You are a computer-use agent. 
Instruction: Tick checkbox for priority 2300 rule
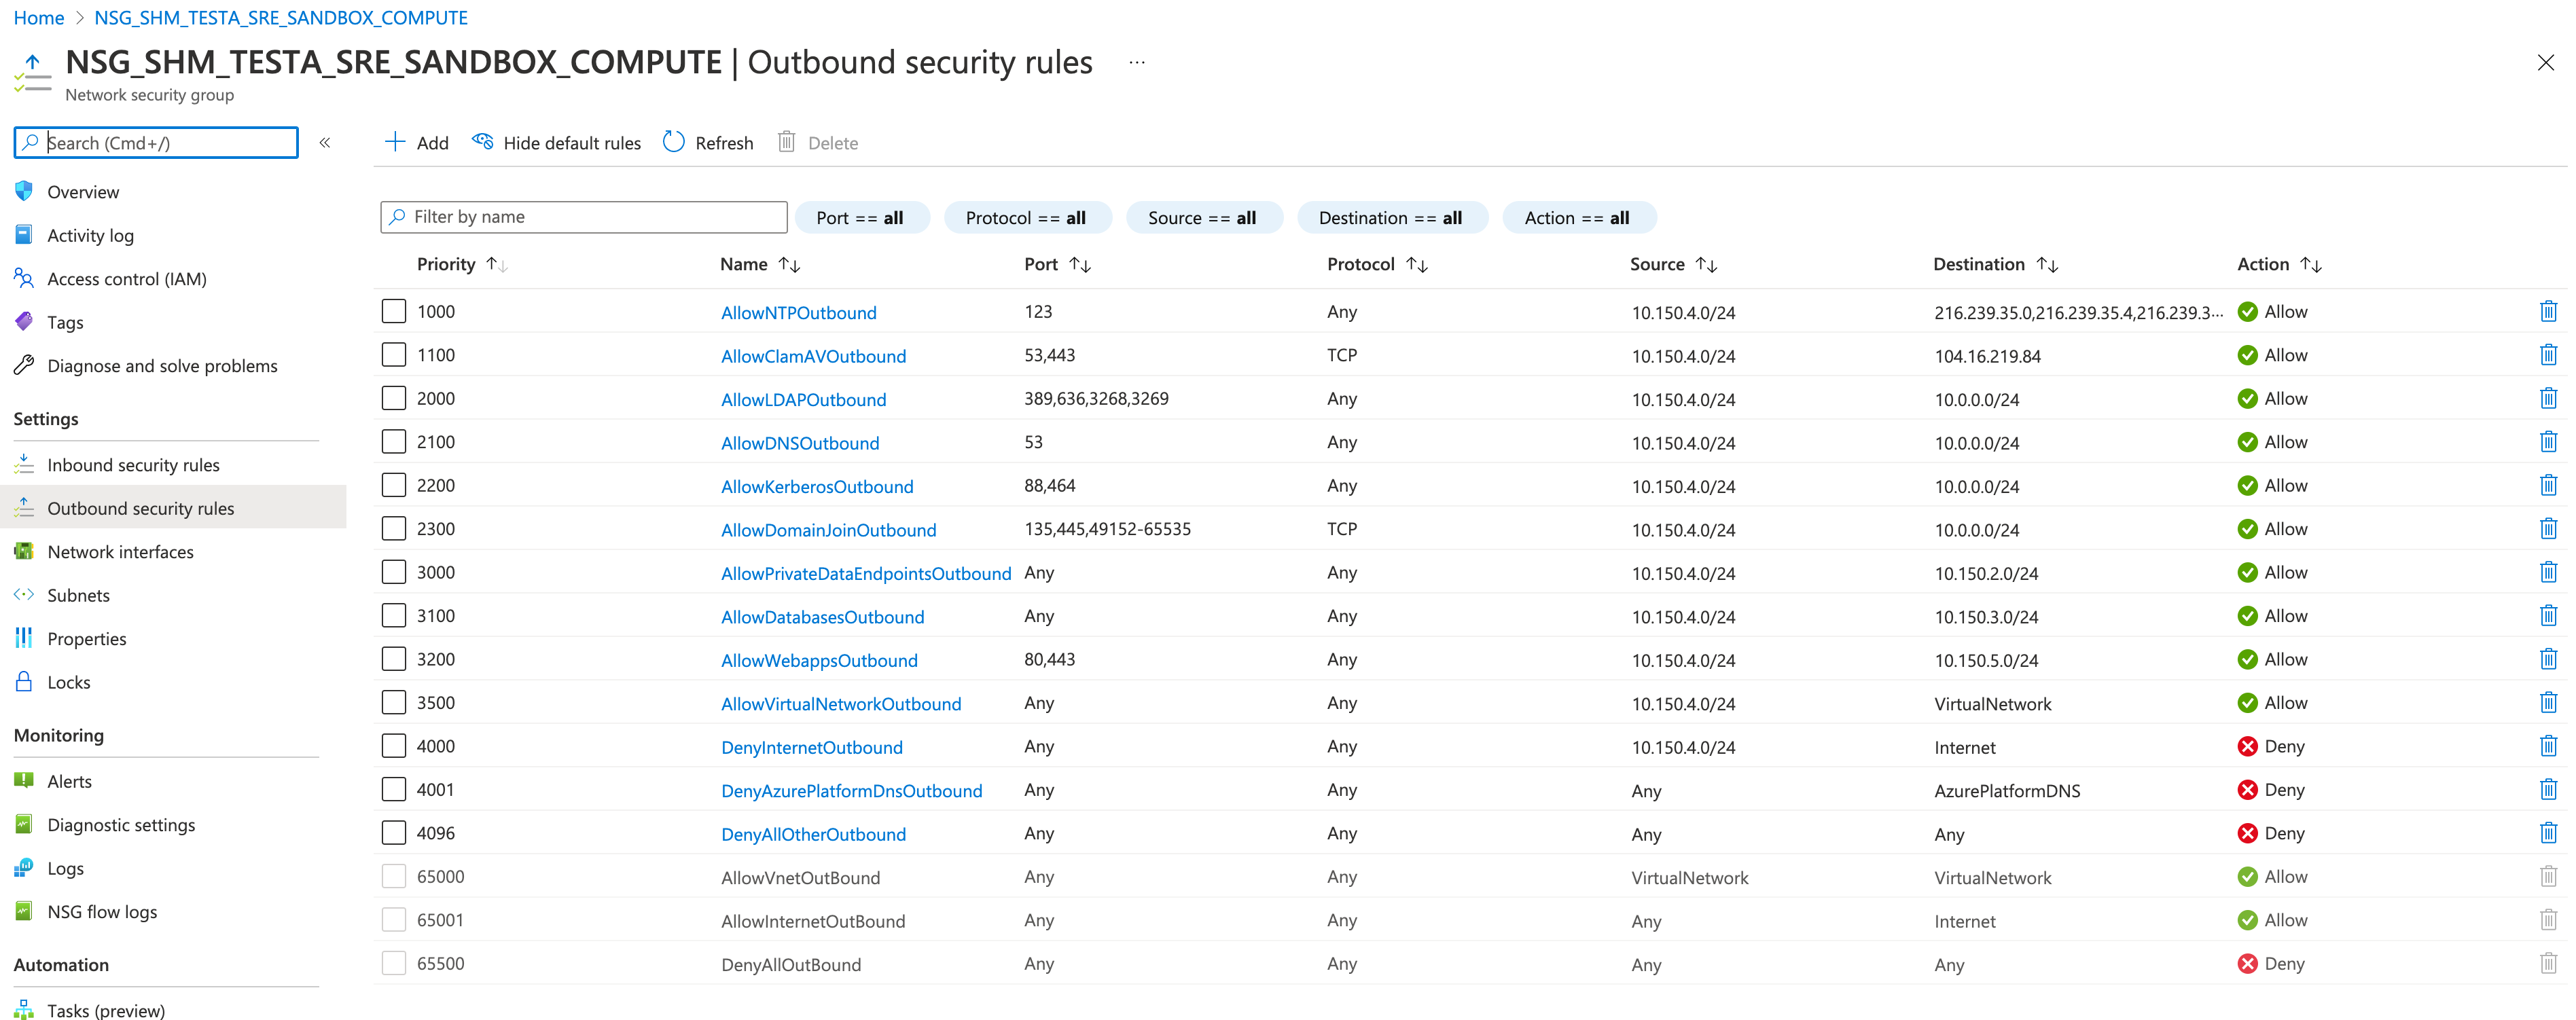[x=394, y=529]
